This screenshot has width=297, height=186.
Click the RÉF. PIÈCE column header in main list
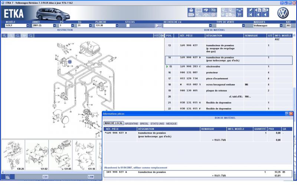click(x=192, y=36)
